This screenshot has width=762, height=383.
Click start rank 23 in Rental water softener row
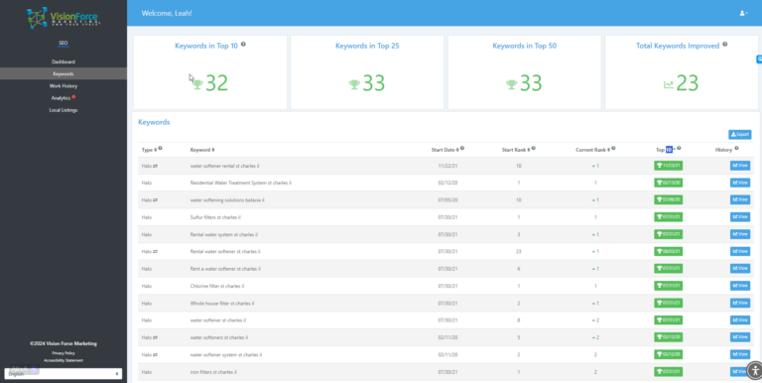(x=519, y=252)
